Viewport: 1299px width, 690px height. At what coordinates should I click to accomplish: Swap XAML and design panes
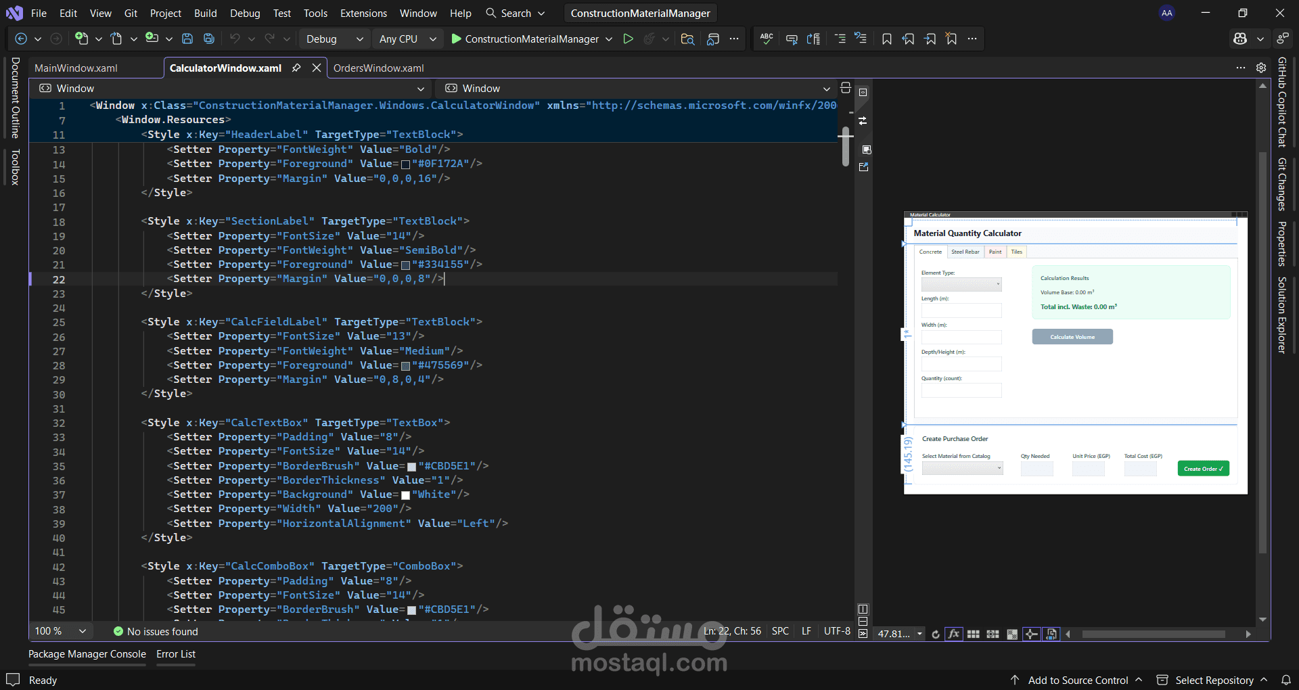coord(863,121)
